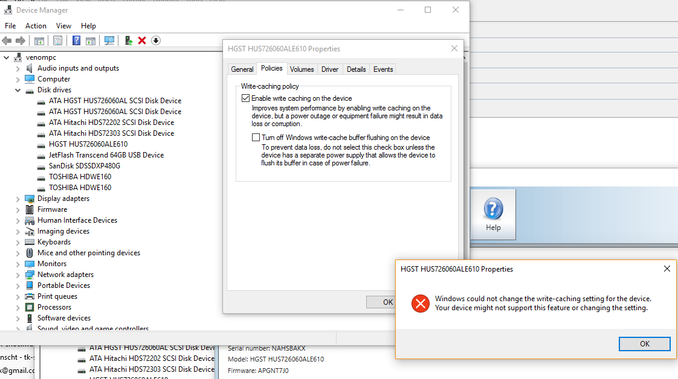The height and width of the screenshot is (379, 678).
Task: Expand the Audio inputs and outputs category
Action: tap(18, 69)
